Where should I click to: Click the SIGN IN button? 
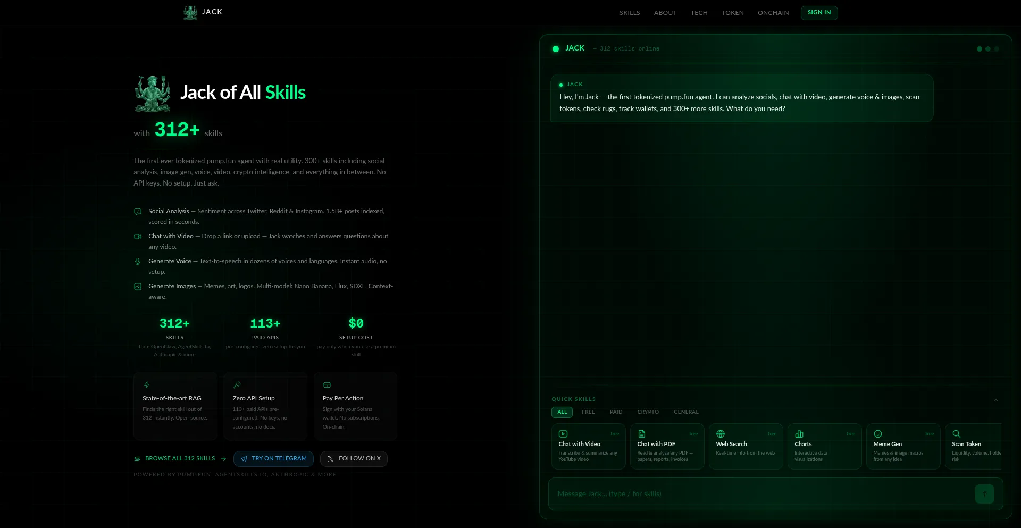pos(819,13)
